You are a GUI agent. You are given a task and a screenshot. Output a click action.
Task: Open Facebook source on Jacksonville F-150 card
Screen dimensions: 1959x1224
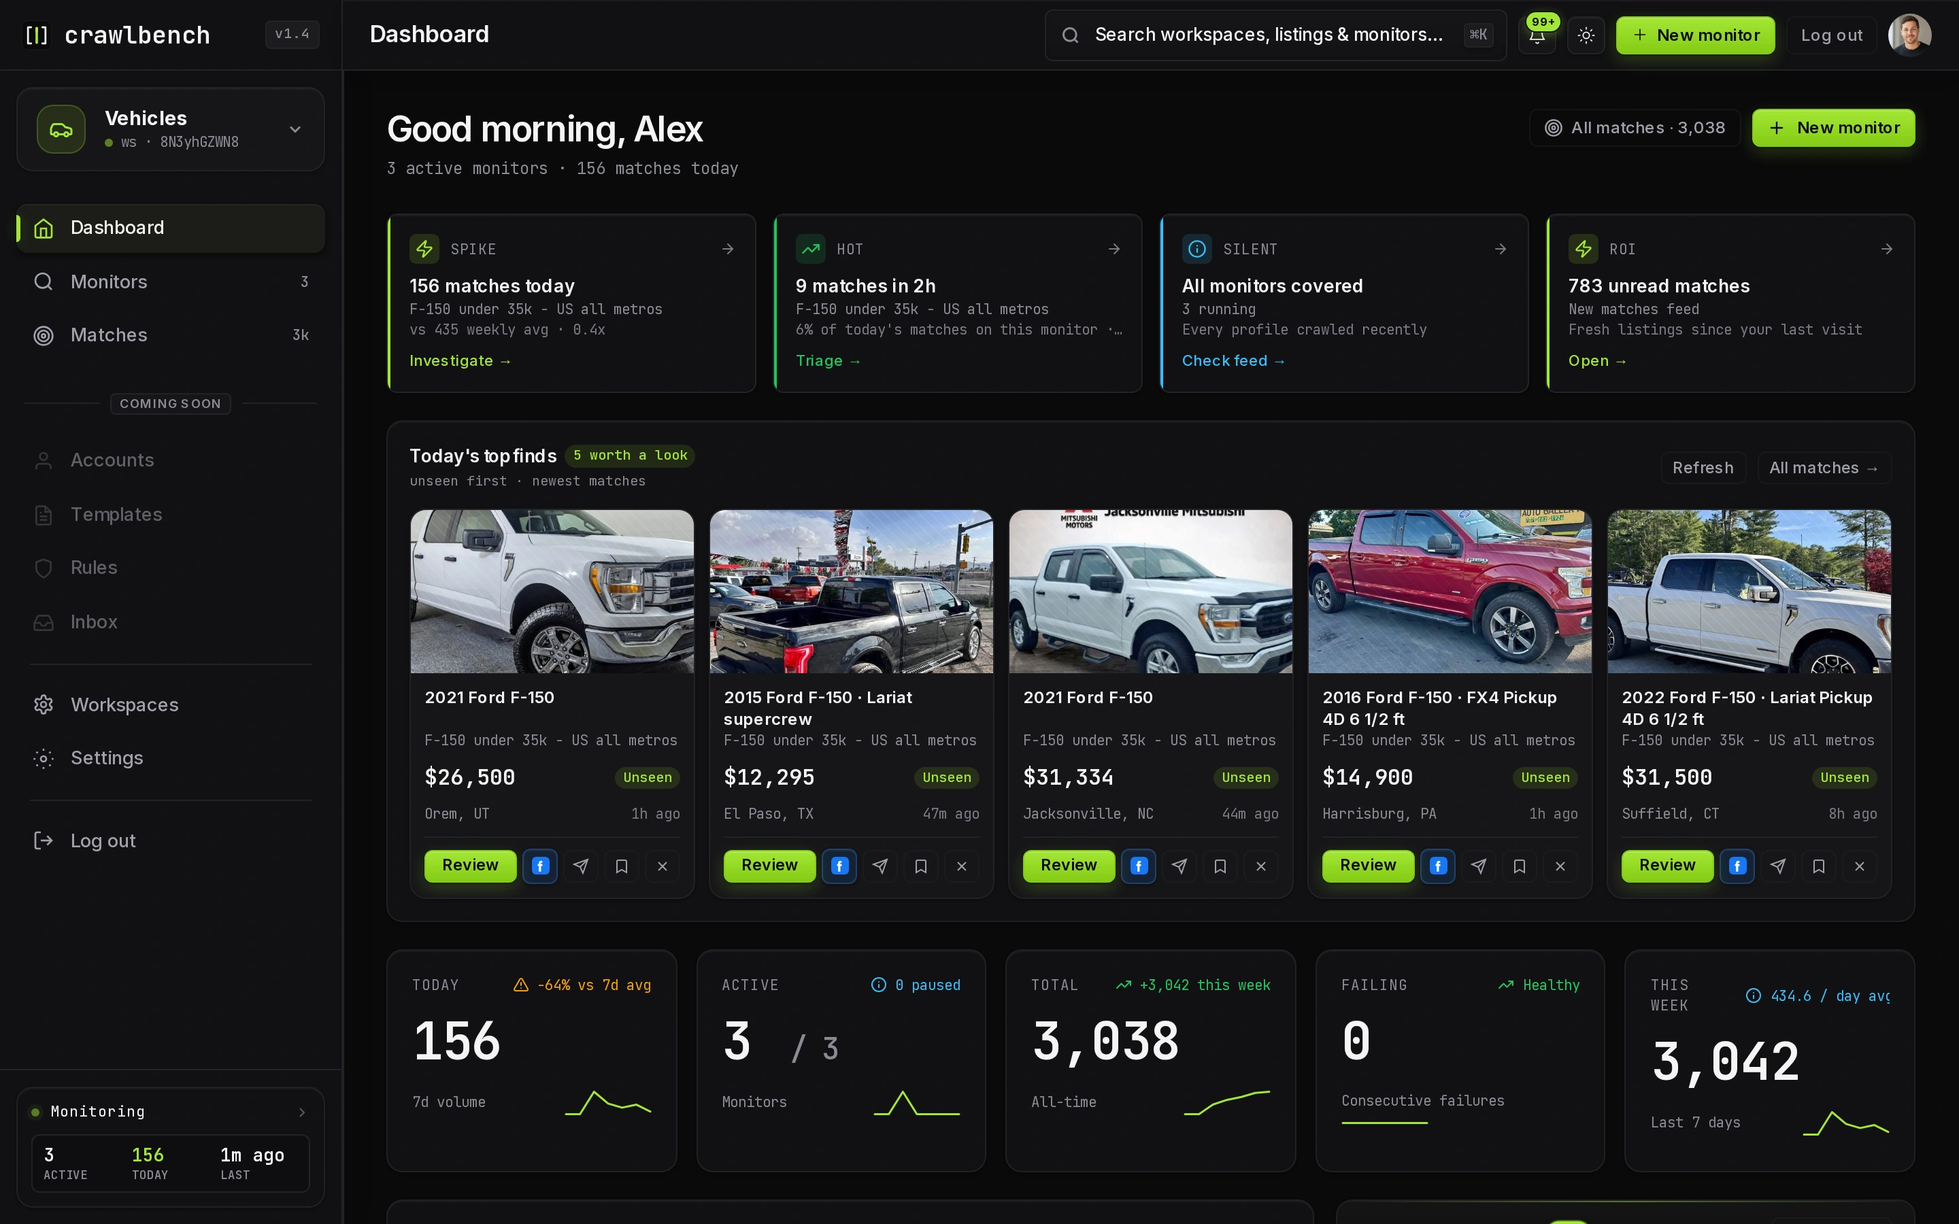tap(1138, 866)
